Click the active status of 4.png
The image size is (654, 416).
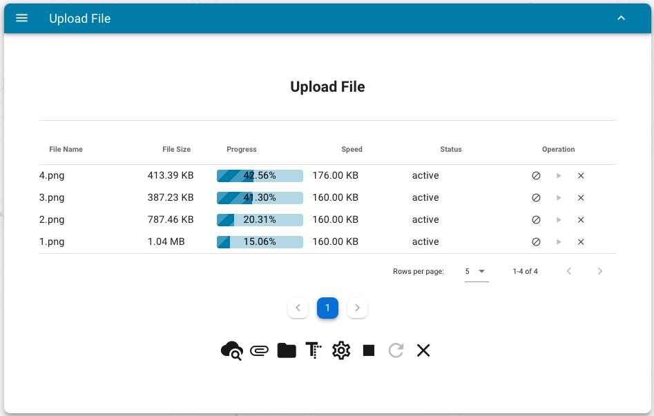pyautogui.click(x=425, y=175)
